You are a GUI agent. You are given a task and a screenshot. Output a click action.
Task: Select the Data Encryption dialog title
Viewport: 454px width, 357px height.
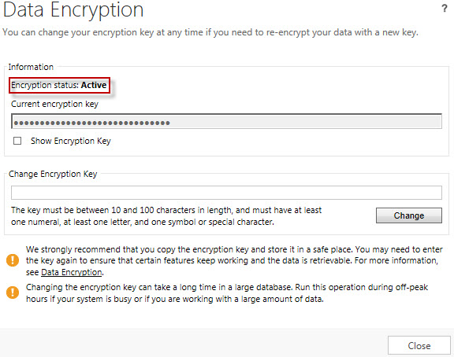[73, 9]
